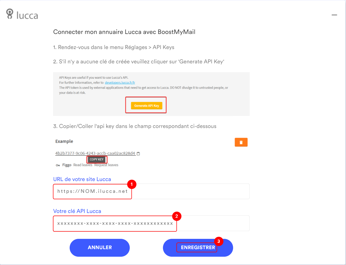Image resolution: width=346 pixels, height=265 pixels.
Task: Click the API Keys instruction screenshot
Action: tap(151, 94)
